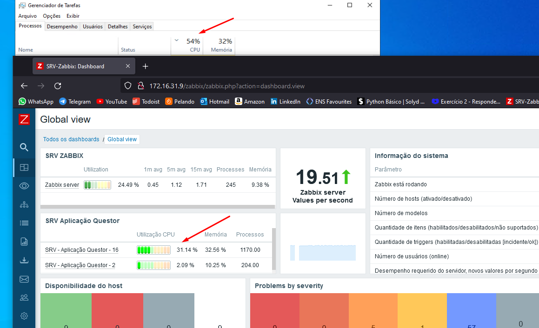Click vertical scrollbar in SRV Aplicação Questor widget
The image size is (539, 328).
coord(274,249)
